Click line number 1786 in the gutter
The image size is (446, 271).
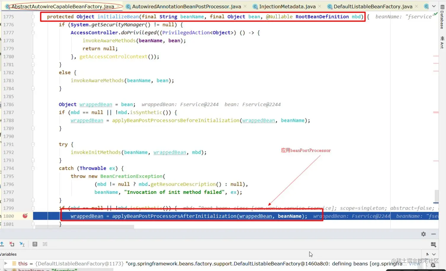click(x=9, y=104)
